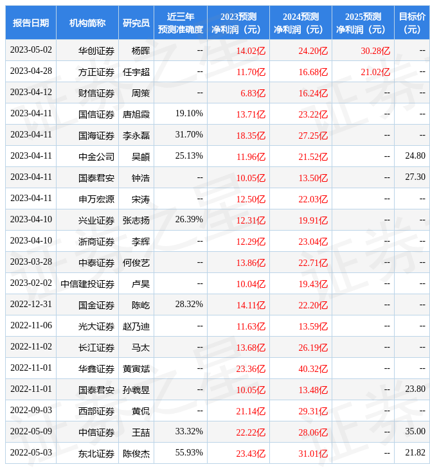The image size is (430, 469).
Task: Click the target price 35.00
Action: (415, 432)
